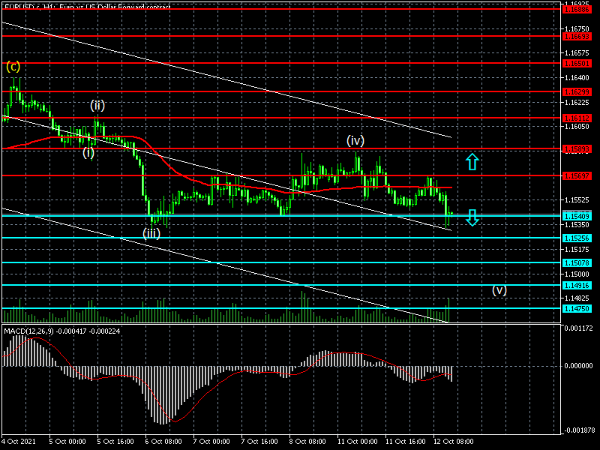Click the cyan down arrow marker
This screenshot has height=450, width=600.
point(471,217)
